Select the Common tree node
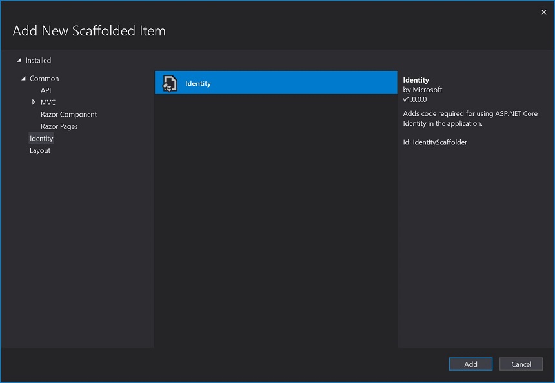Viewport: 555px width, 383px height. (45, 79)
